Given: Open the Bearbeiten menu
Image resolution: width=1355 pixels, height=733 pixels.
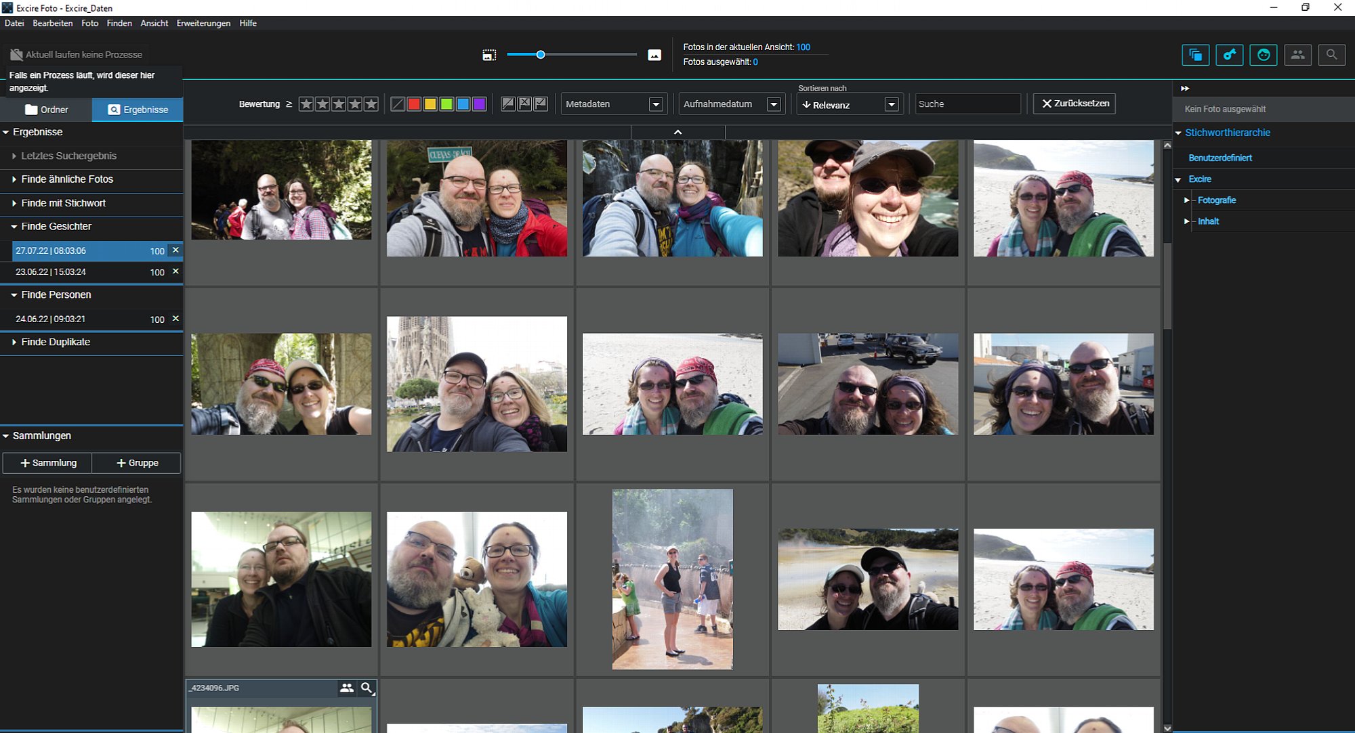Looking at the screenshot, I should pos(53,23).
